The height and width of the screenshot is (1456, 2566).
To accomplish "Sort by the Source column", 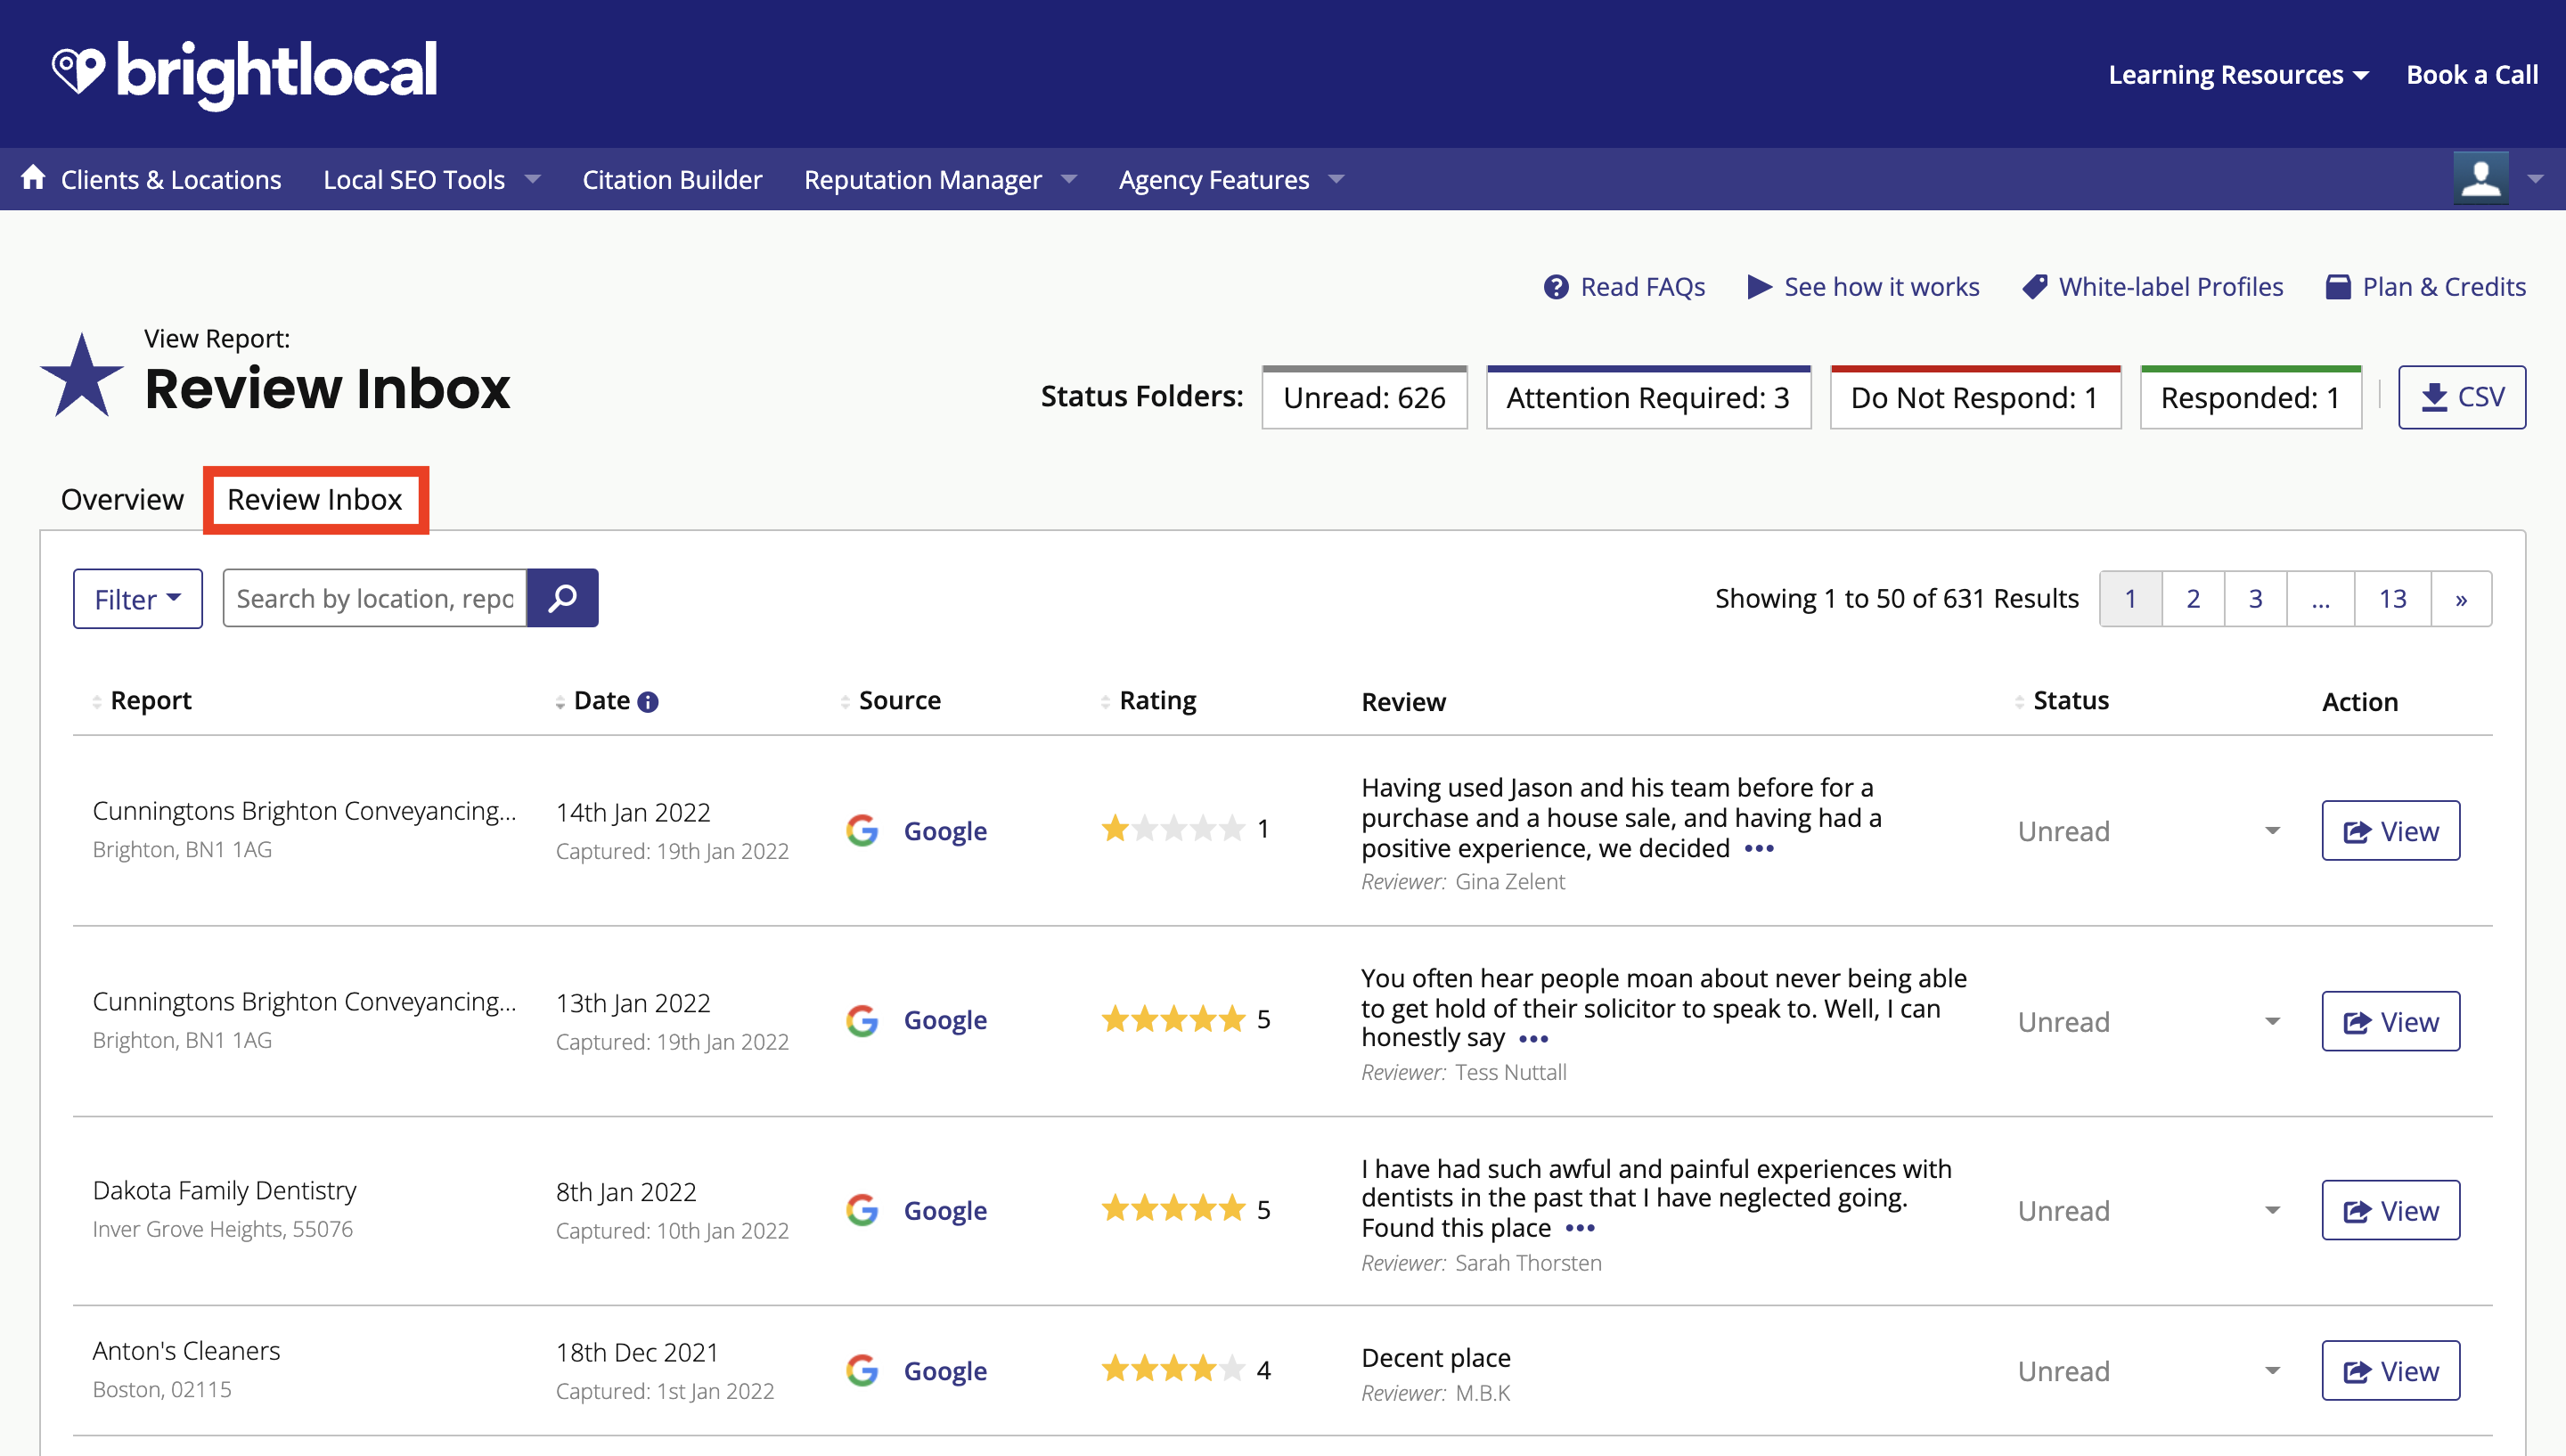I will tap(890, 701).
